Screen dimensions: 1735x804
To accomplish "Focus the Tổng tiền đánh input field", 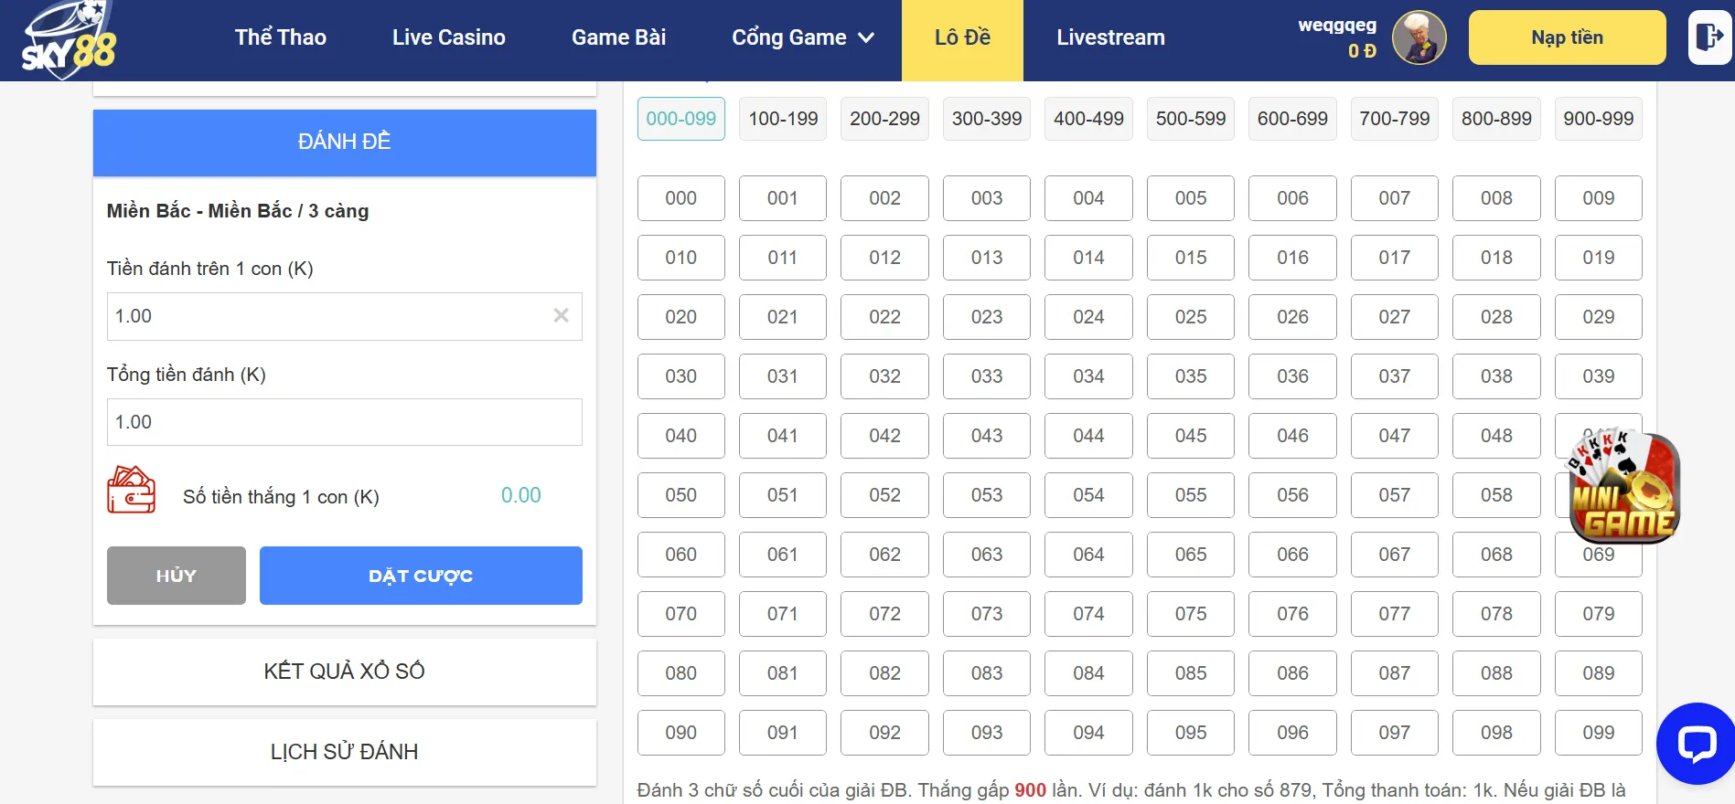I will [344, 422].
